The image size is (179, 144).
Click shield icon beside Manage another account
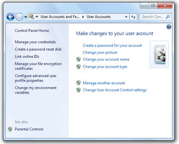[79, 83]
